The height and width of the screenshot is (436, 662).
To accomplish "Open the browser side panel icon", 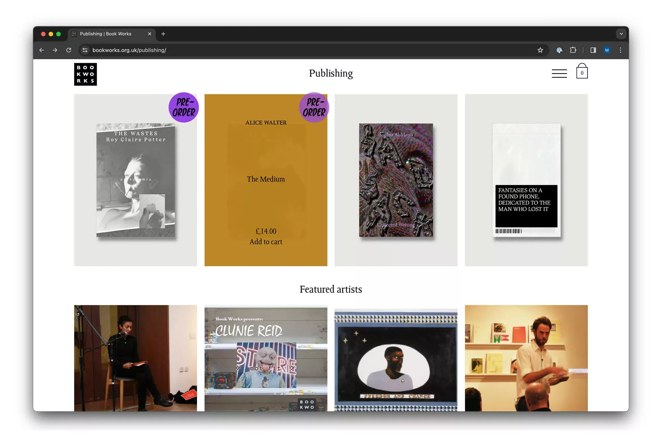I will (x=593, y=50).
